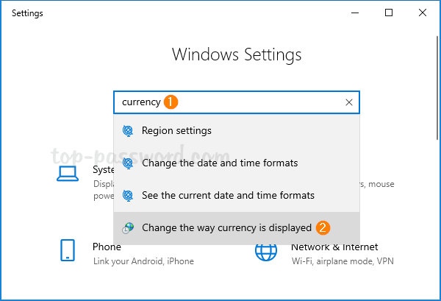Select Change the way currency is displayed
This screenshot has height=301, width=441.
point(226,228)
